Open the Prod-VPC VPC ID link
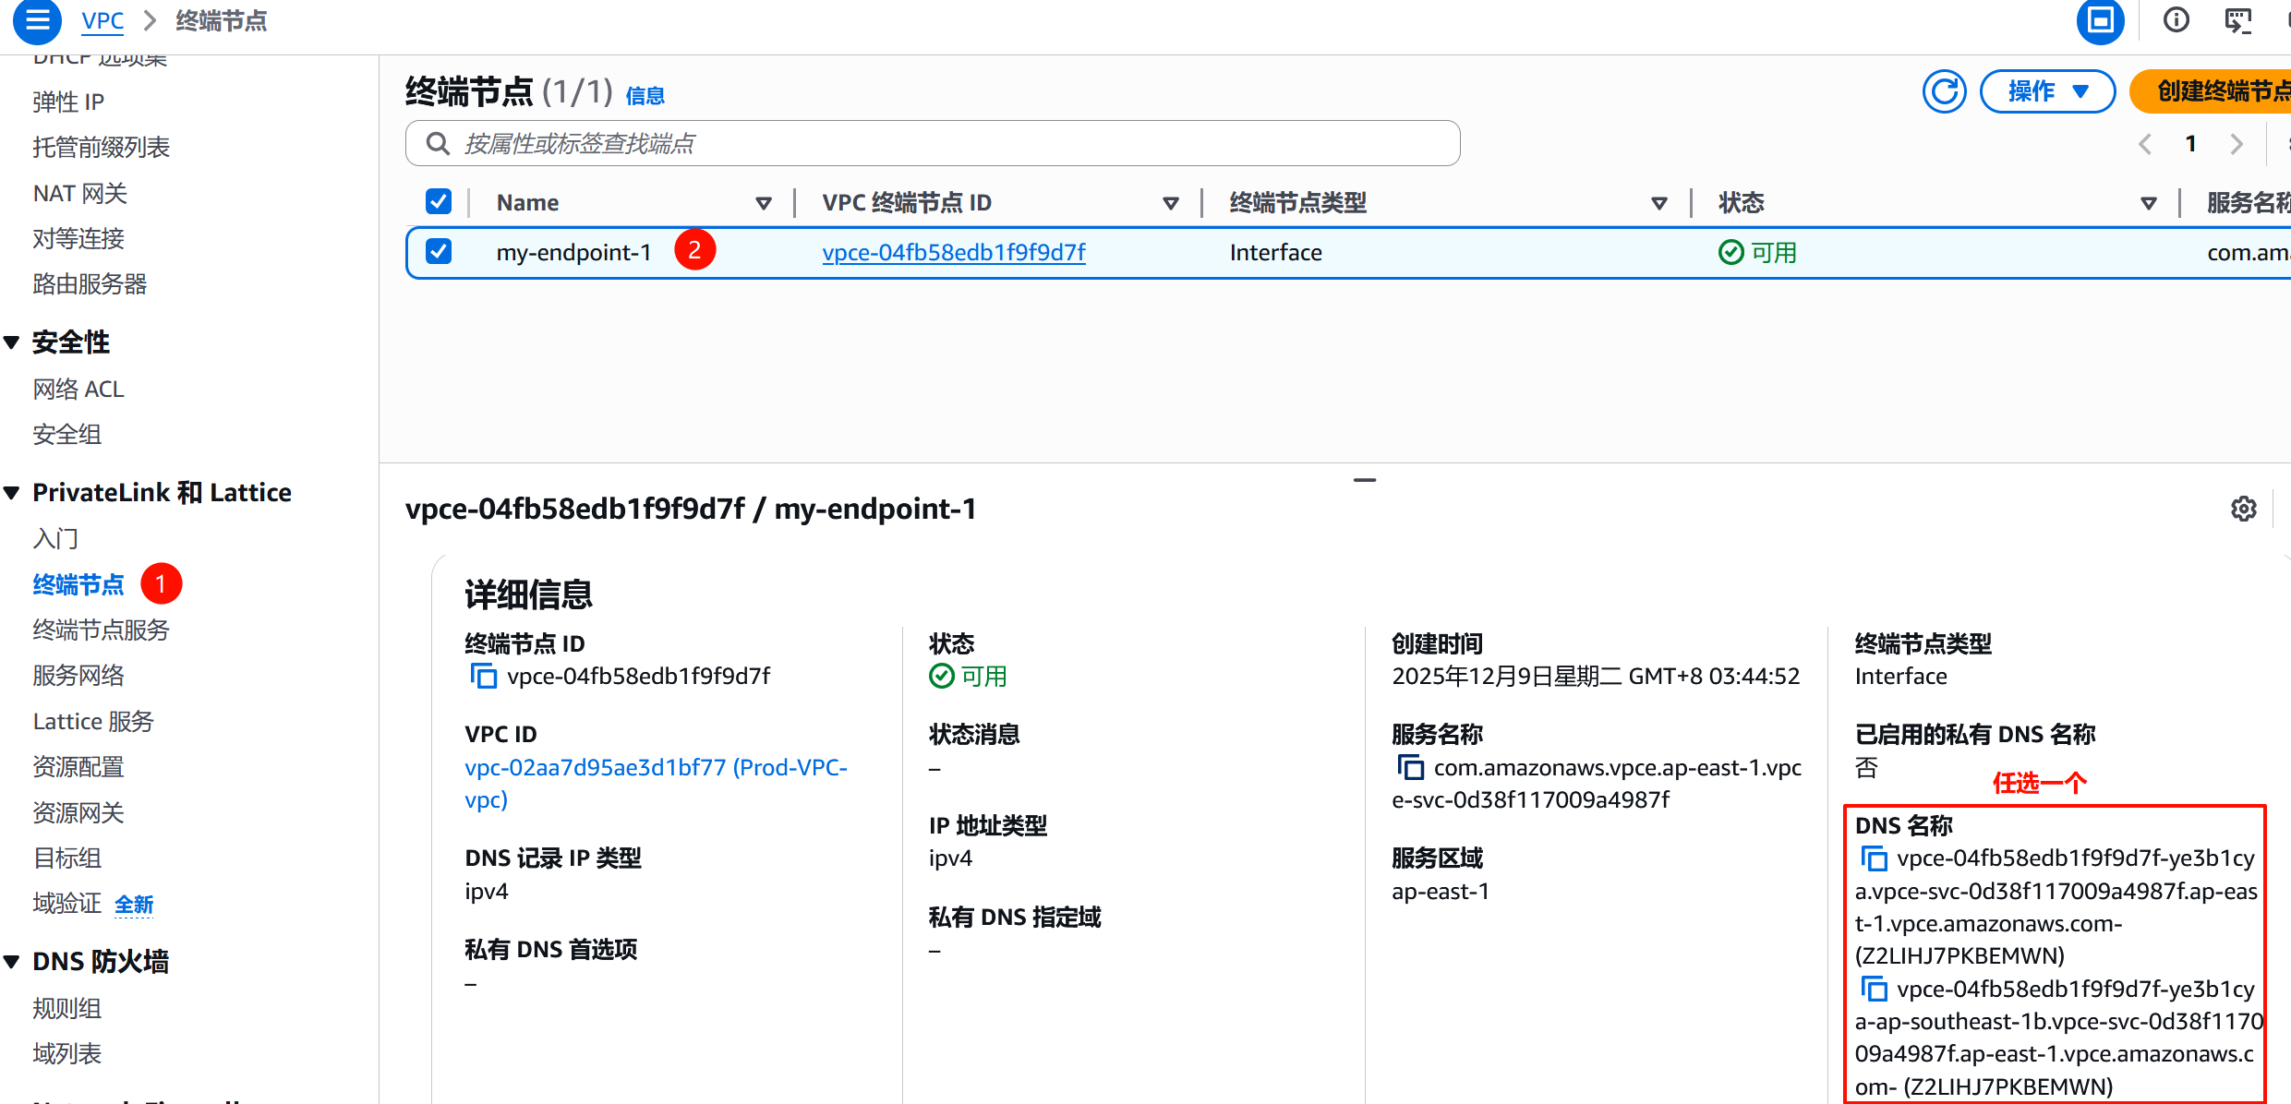 655,768
